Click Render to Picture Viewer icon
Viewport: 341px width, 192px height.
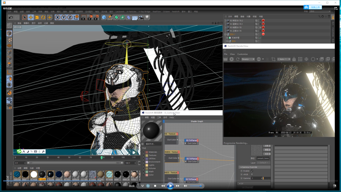tap(89, 17)
